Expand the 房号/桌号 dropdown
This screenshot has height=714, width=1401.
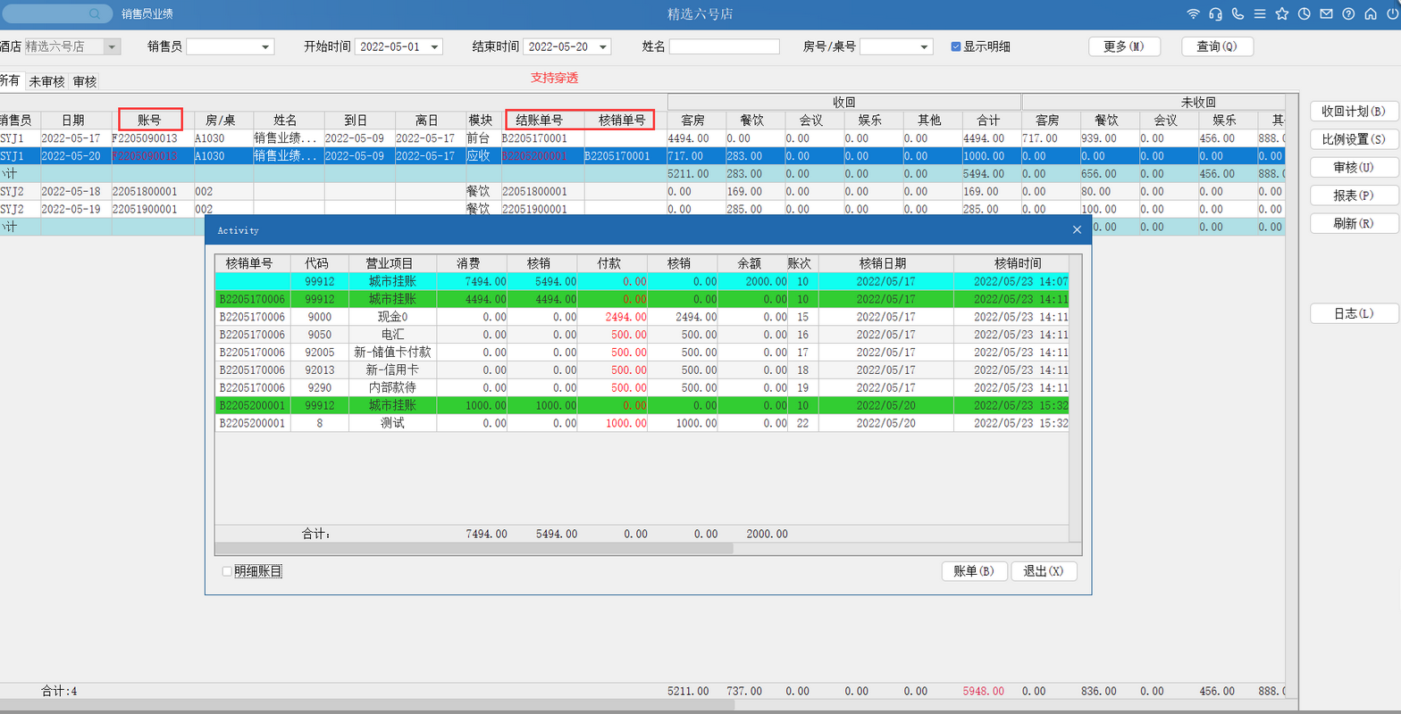[x=926, y=46]
